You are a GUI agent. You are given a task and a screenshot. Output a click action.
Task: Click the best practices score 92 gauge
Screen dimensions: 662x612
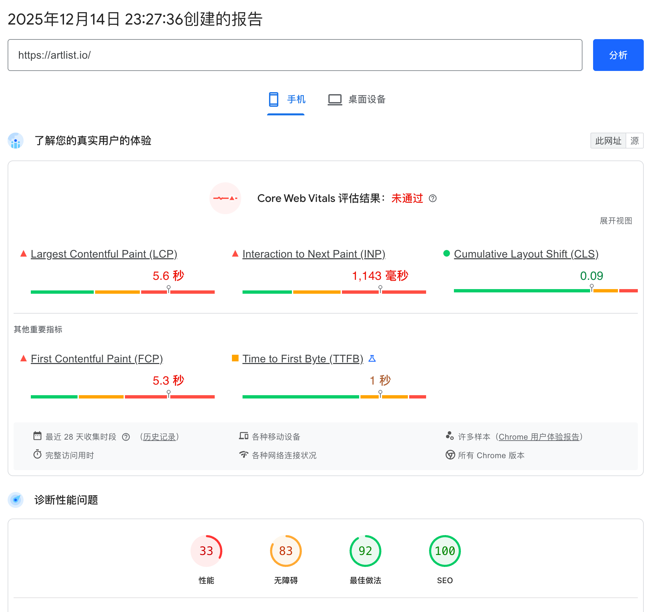point(365,551)
